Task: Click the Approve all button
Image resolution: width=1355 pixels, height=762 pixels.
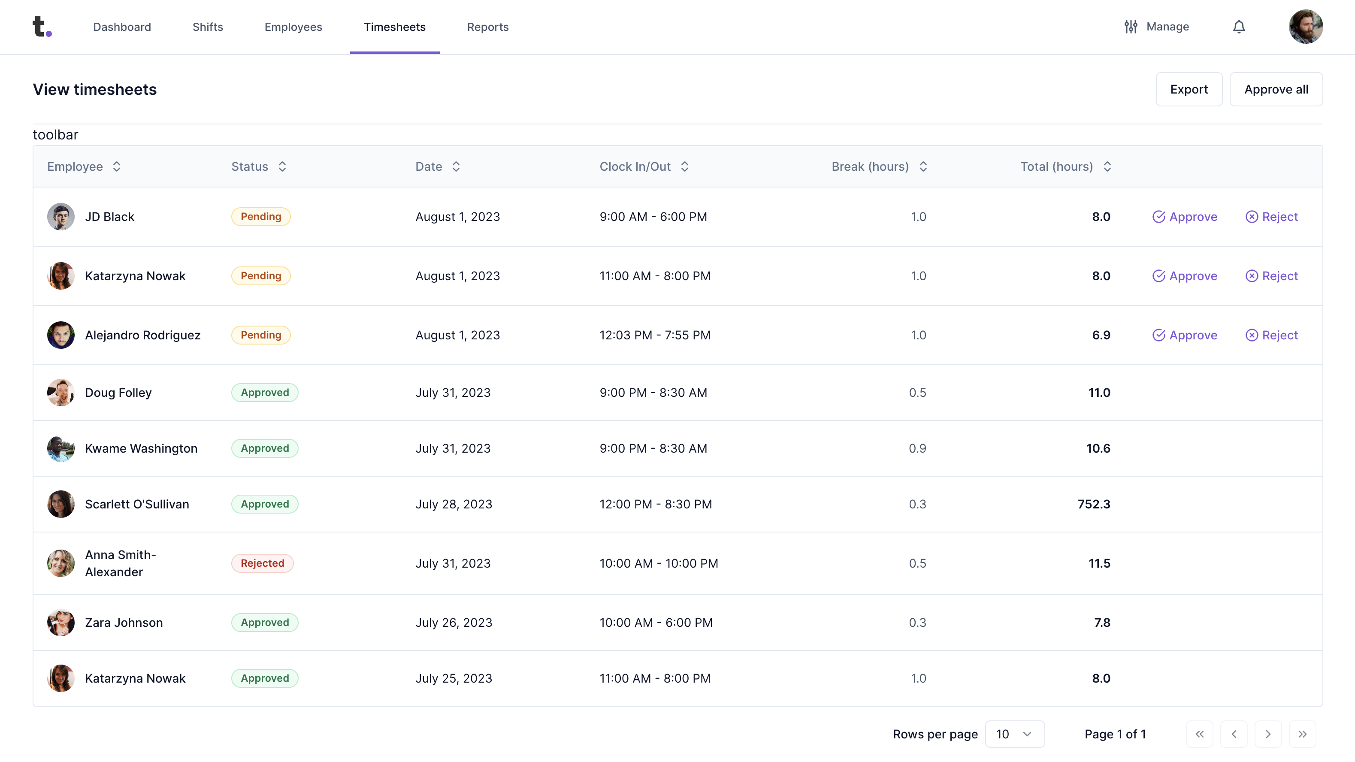Action: point(1276,89)
